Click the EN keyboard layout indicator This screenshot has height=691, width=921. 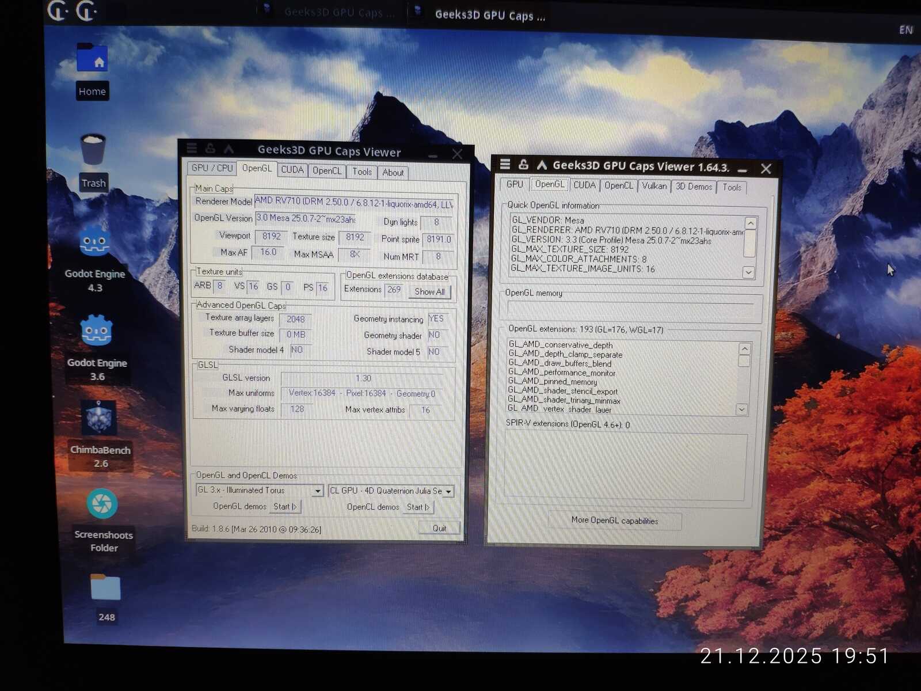click(x=905, y=30)
